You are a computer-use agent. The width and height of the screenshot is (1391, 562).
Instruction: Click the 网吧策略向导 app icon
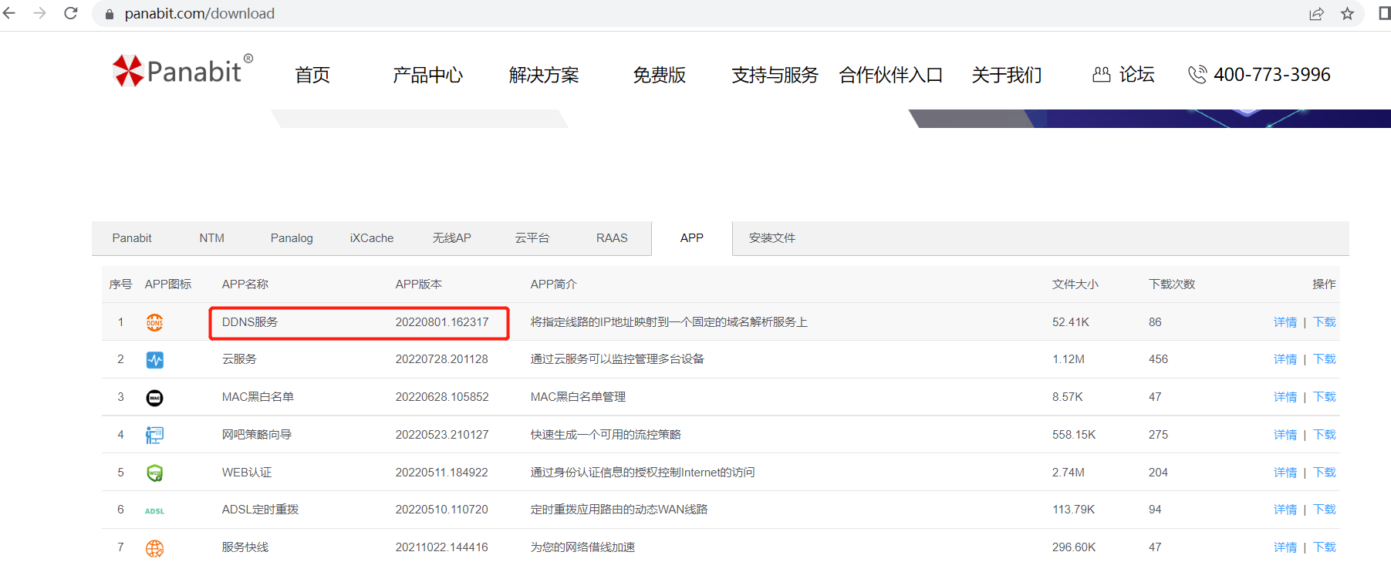tap(154, 435)
